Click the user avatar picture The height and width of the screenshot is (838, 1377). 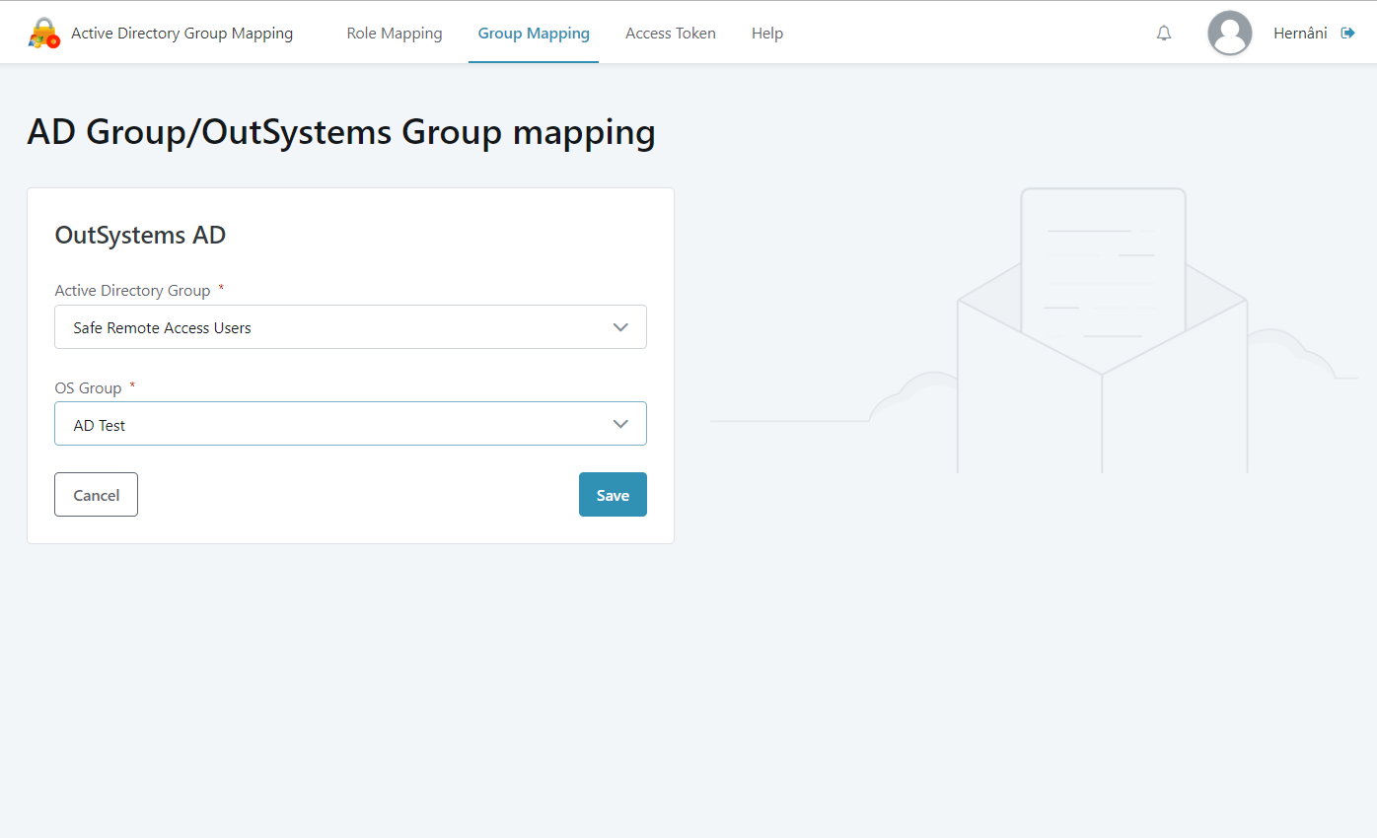(1229, 33)
